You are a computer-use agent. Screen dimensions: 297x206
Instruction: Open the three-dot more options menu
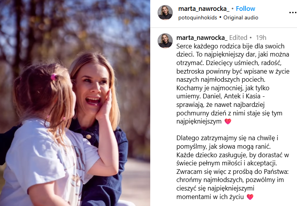point(293,13)
